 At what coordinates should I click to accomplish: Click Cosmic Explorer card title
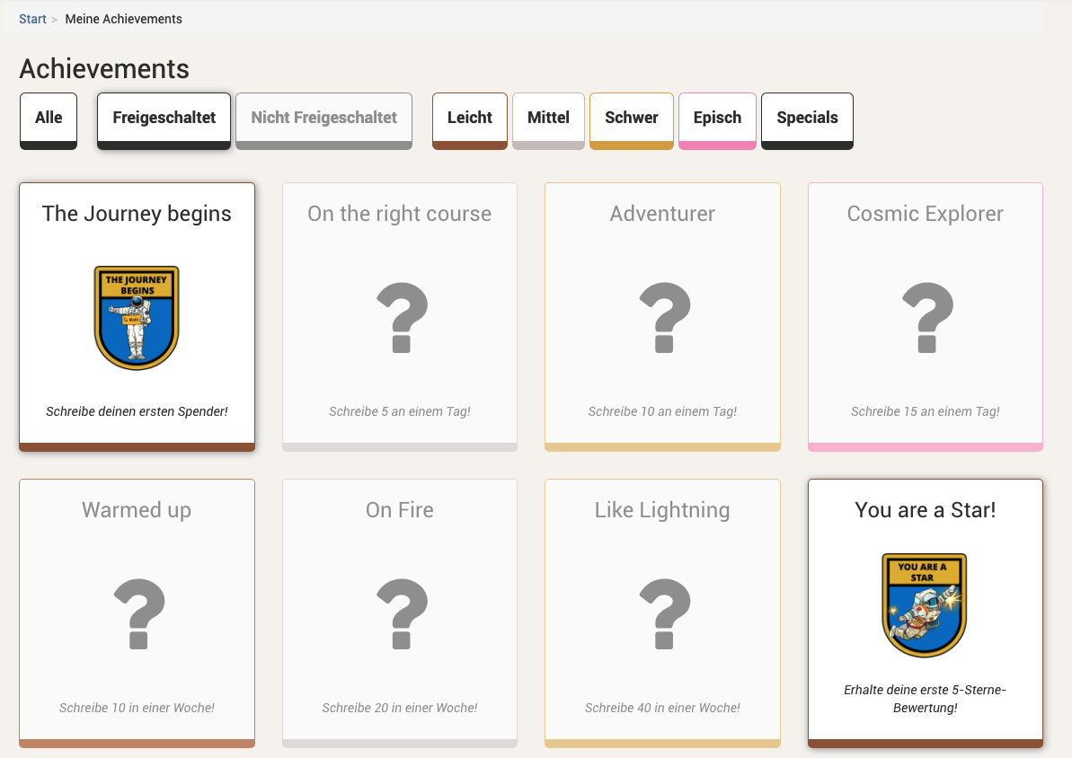[x=925, y=213]
